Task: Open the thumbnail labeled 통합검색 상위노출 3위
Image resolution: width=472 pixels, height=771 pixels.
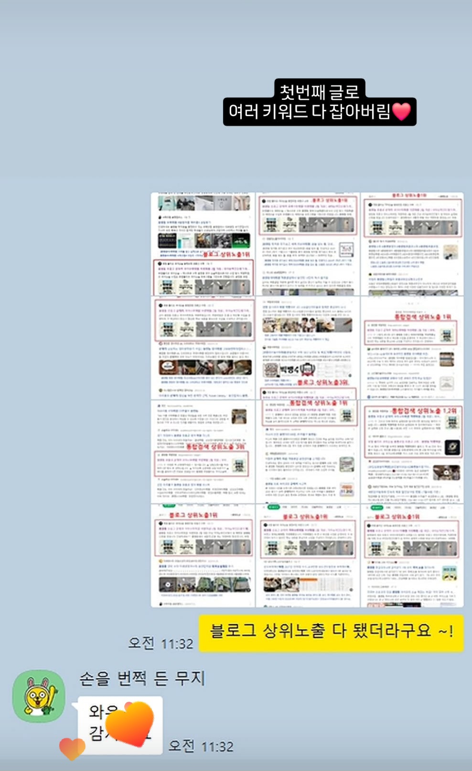Action: 203,451
